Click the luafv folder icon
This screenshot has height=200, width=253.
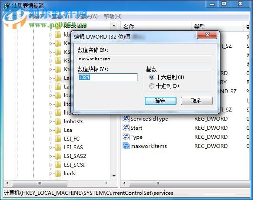point(58,174)
